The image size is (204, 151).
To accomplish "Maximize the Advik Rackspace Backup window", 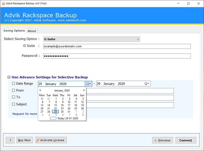I will tap(188, 4).
